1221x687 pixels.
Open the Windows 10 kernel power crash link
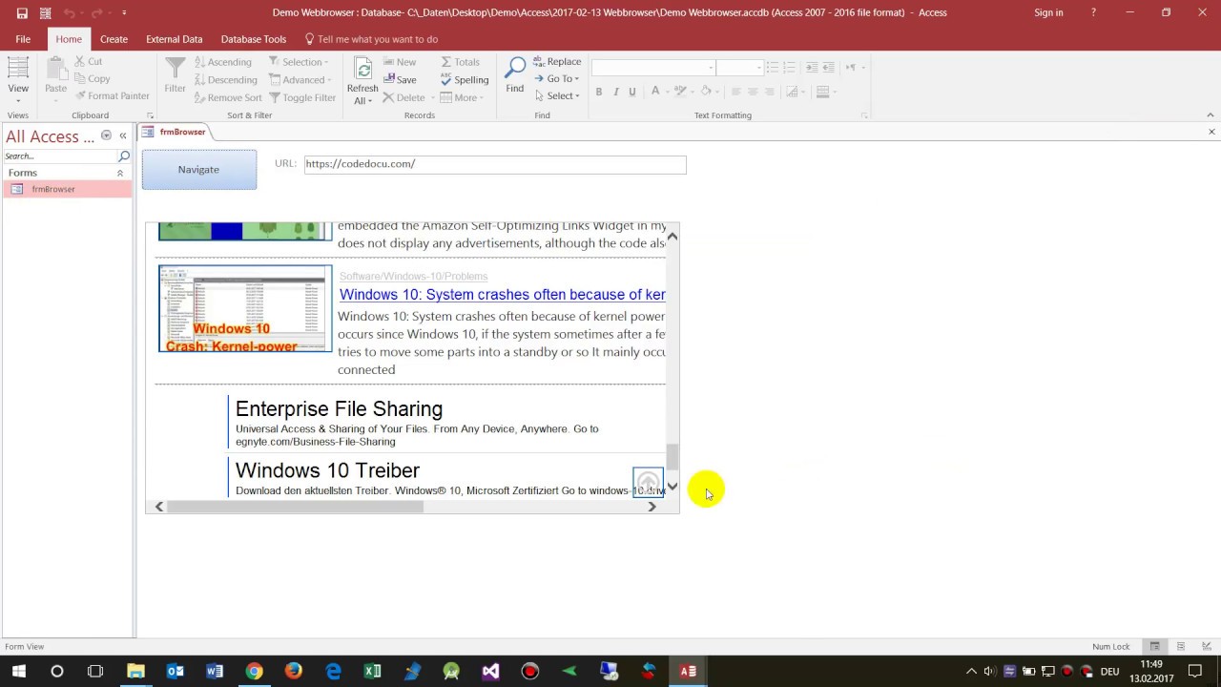(x=502, y=295)
